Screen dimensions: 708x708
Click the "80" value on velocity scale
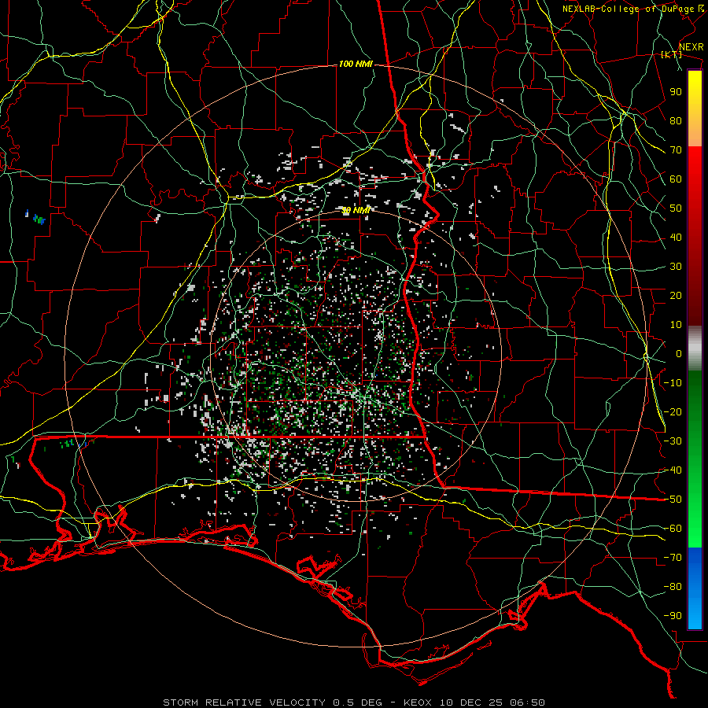click(x=676, y=120)
